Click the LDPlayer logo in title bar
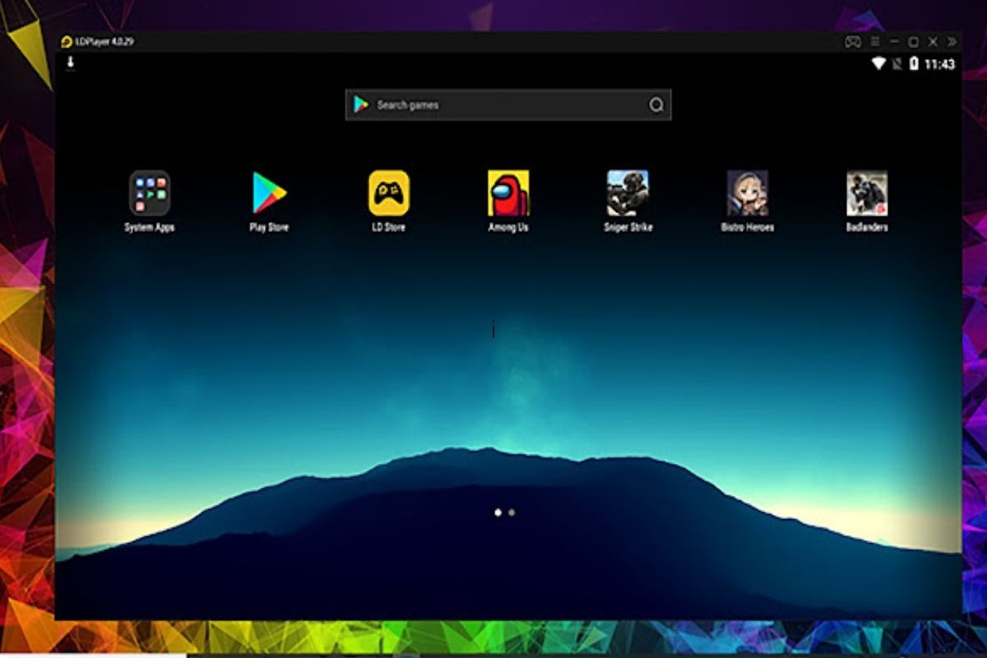 pyautogui.click(x=67, y=42)
